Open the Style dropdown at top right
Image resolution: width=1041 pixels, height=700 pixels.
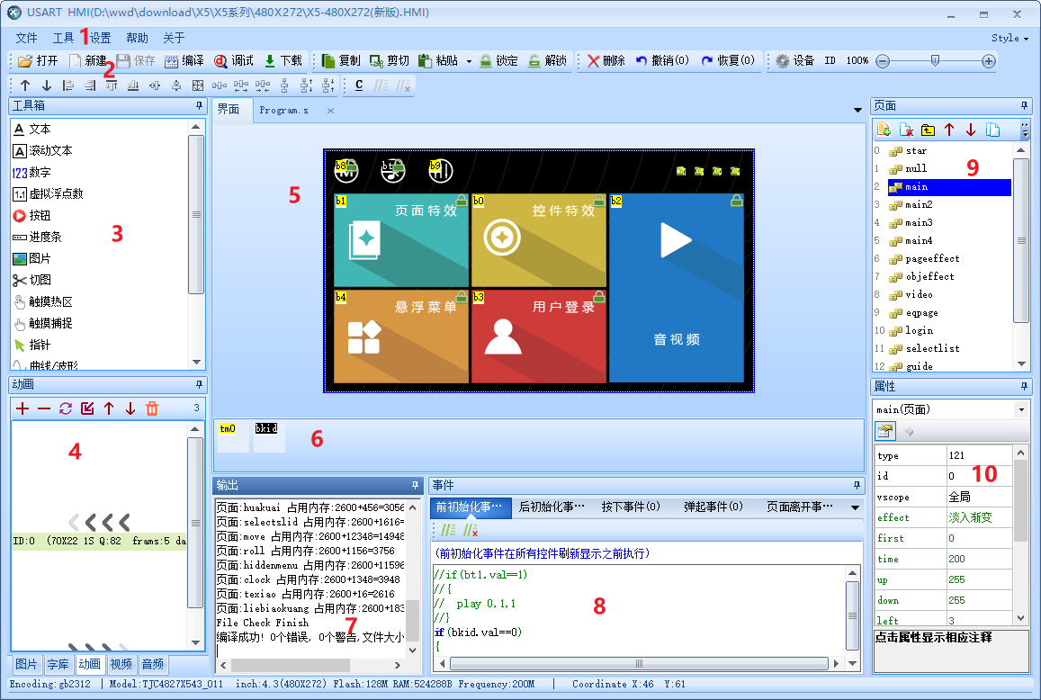coord(1010,39)
